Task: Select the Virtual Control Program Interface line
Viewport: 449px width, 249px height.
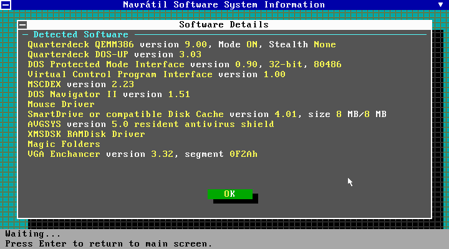Action: click(157, 74)
